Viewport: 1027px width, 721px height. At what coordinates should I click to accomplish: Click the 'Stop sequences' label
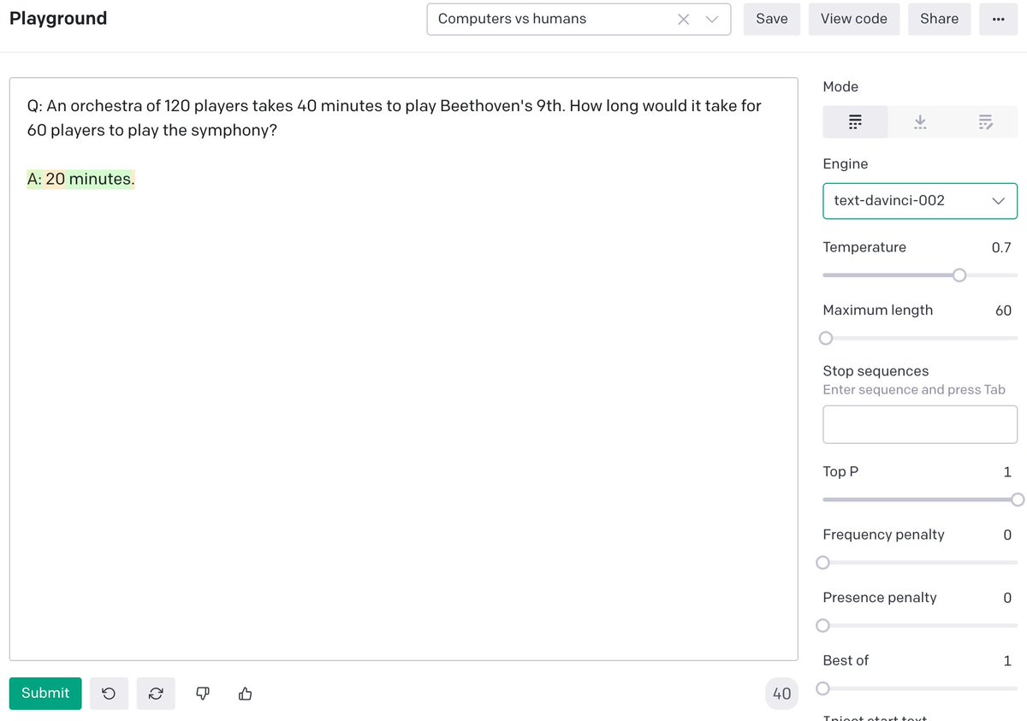[x=876, y=371]
